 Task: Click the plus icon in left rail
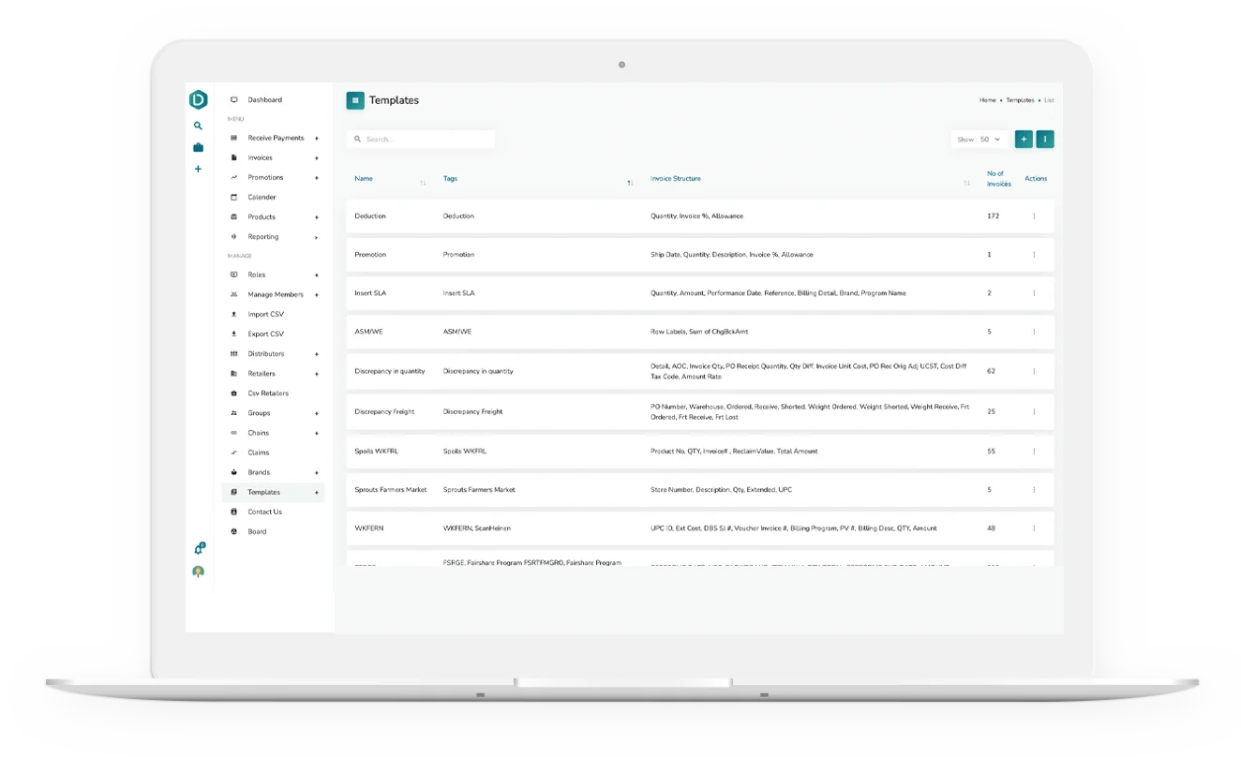(x=198, y=169)
